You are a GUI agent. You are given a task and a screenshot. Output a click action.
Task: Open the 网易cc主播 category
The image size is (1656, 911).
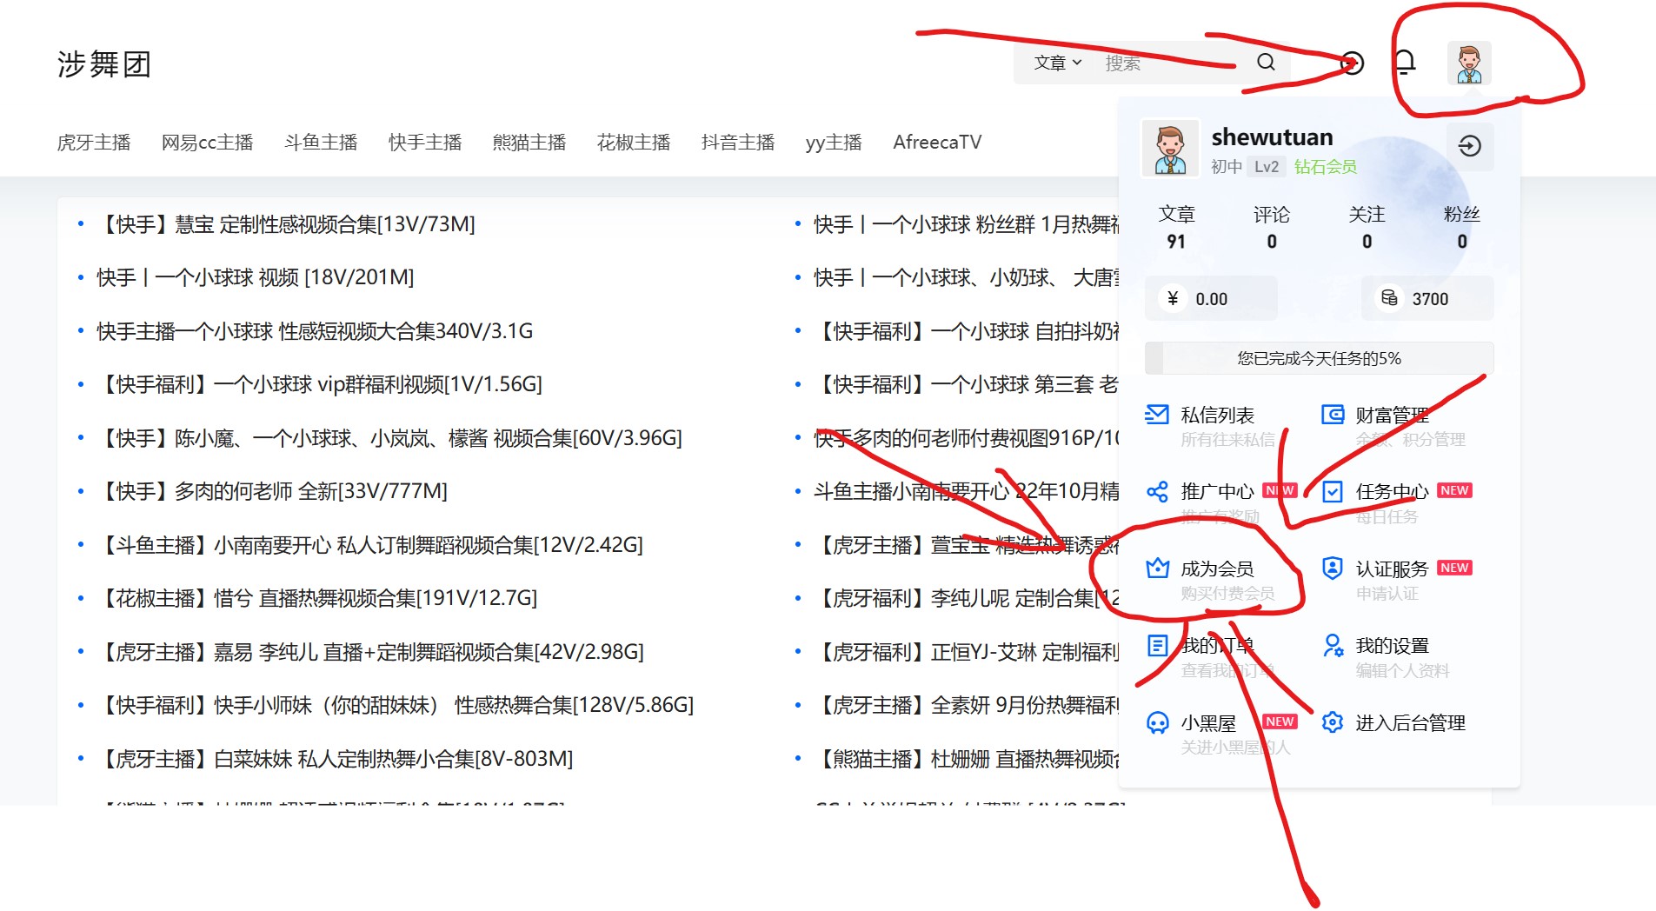[x=207, y=142]
